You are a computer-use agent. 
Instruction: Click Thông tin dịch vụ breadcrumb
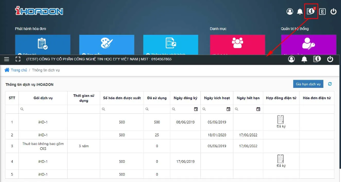[x=46, y=70]
